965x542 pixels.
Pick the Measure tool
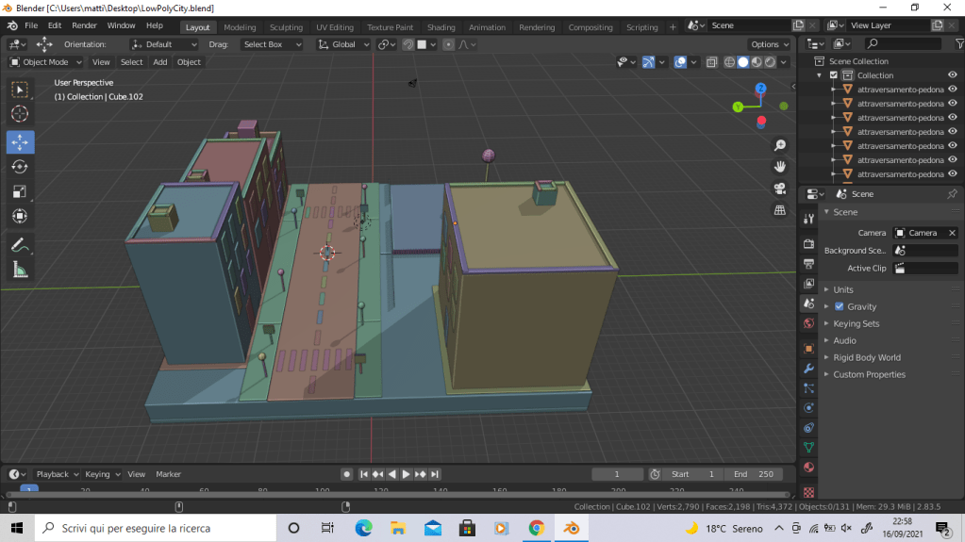click(20, 271)
